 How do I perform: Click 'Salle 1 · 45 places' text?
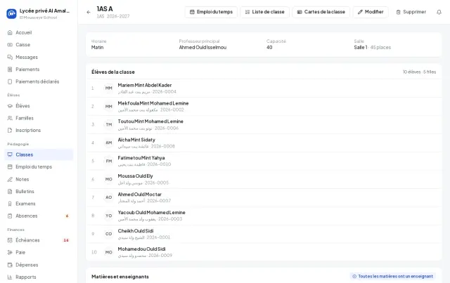tap(372, 47)
